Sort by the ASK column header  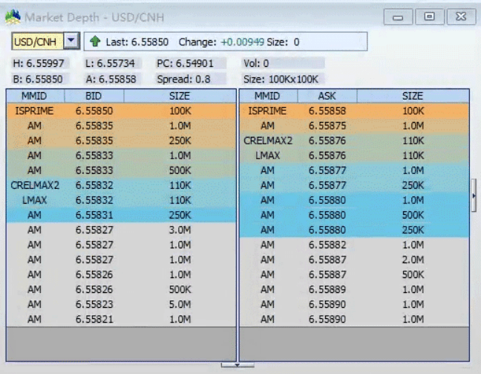pos(327,96)
